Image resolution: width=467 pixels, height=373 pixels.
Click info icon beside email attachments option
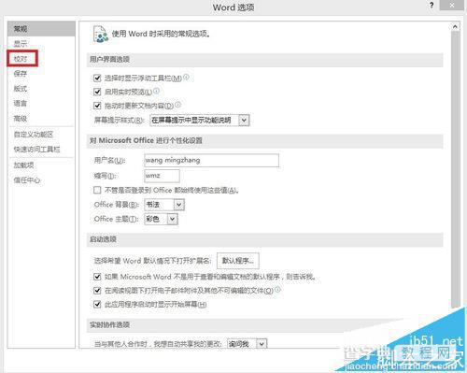(x=277, y=289)
